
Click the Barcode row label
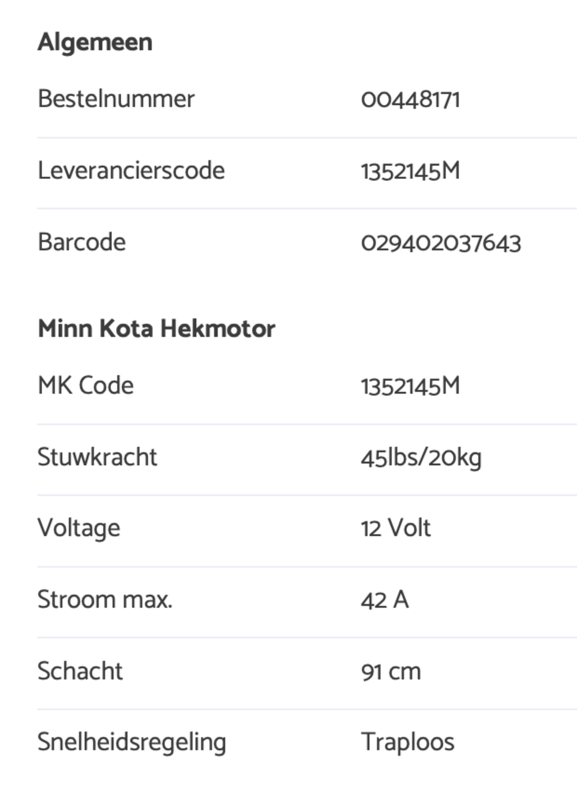pyautogui.click(x=81, y=242)
